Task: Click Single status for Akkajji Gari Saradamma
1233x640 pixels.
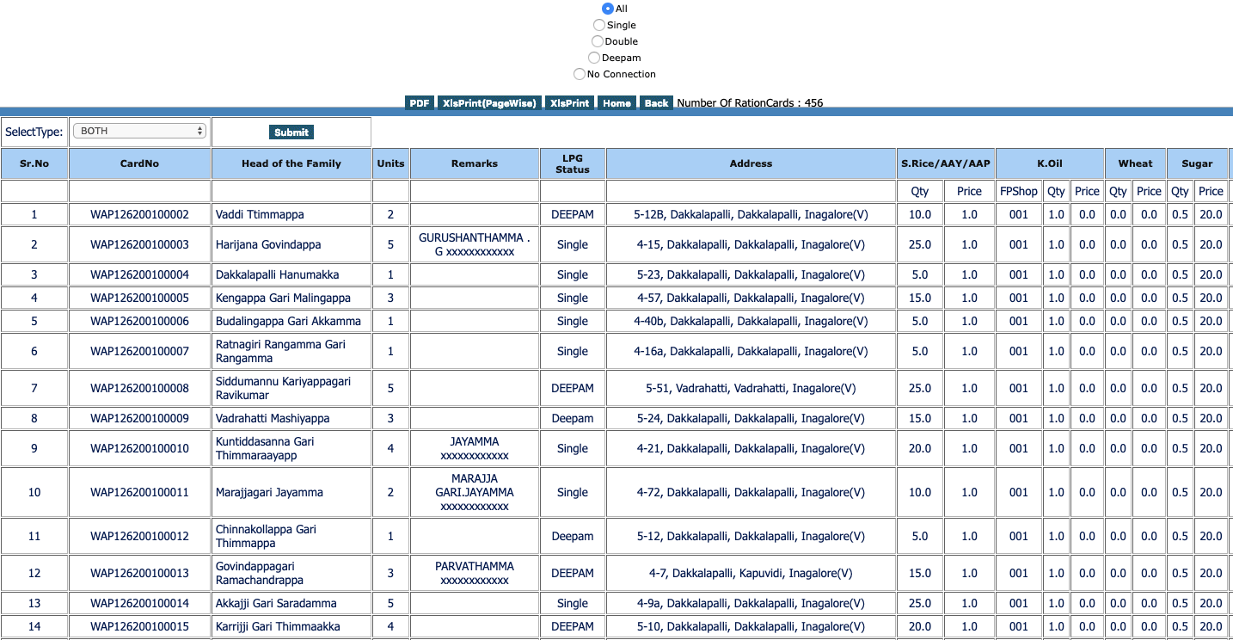Action: point(573,603)
